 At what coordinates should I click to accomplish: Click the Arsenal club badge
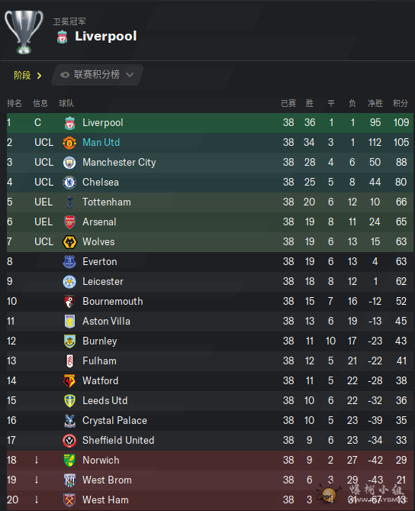(x=69, y=222)
